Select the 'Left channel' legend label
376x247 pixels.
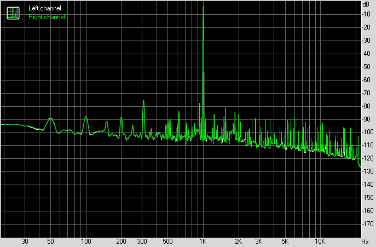pos(44,8)
